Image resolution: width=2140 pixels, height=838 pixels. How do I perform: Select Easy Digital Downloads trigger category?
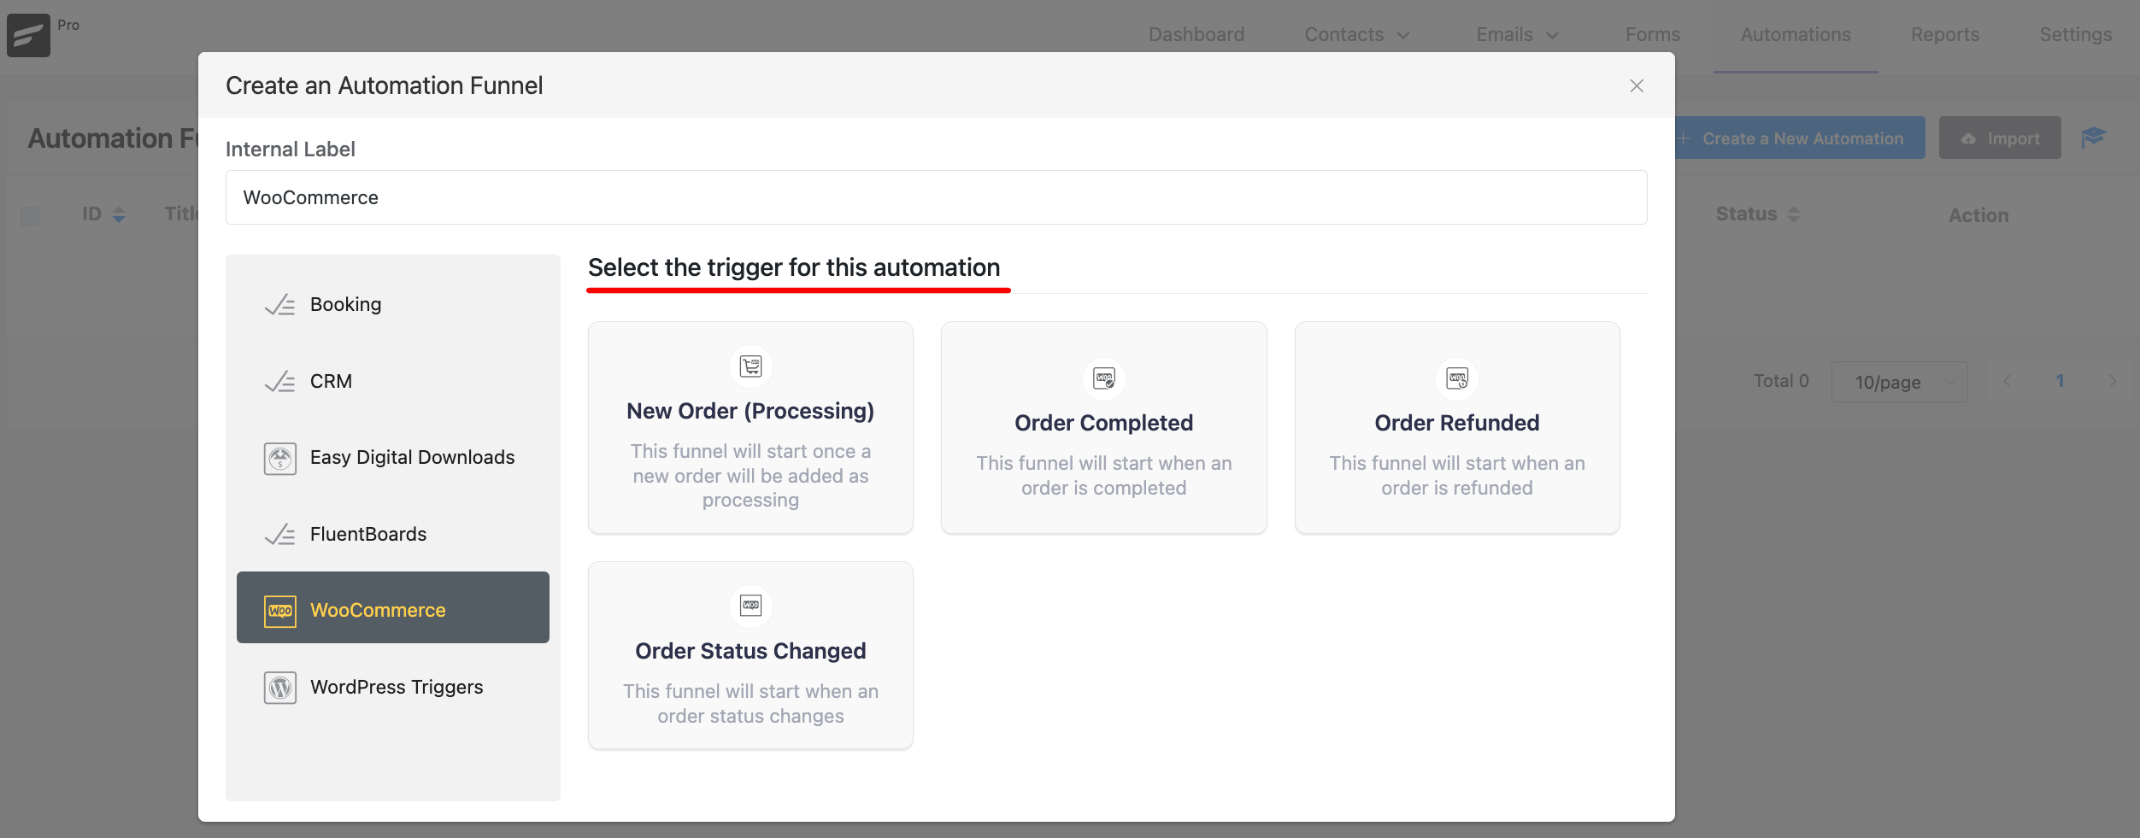click(x=393, y=458)
